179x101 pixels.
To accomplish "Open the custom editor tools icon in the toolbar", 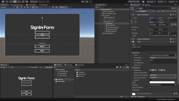I will tap(27, 2).
